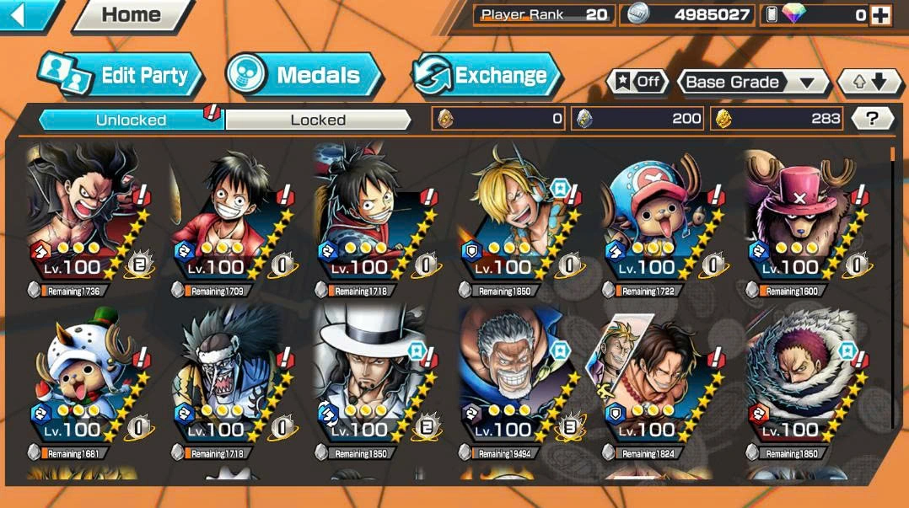This screenshot has width=909, height=508.
Task: Switch to the Unlocked tab
Action: tap(131, 120)
